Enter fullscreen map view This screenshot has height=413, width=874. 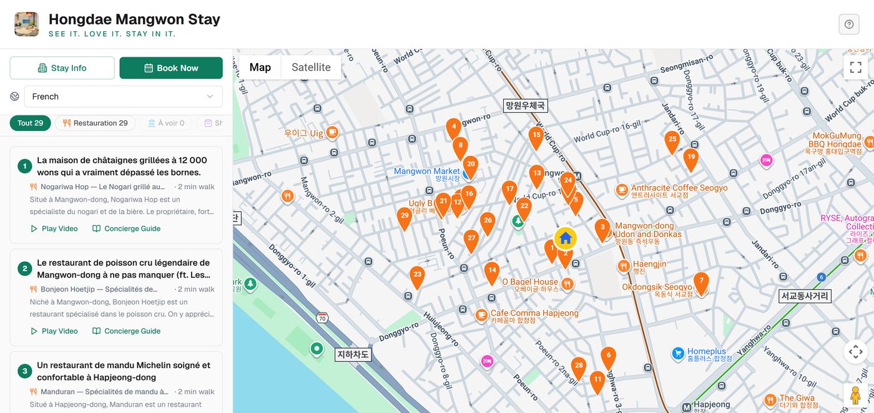pyautogui.click(x=855, y=67)
